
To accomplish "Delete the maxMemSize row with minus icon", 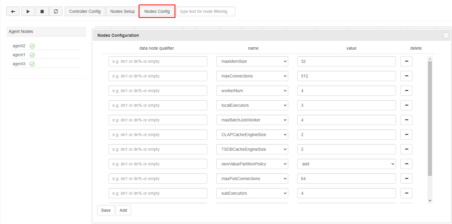I will point(406,61).
